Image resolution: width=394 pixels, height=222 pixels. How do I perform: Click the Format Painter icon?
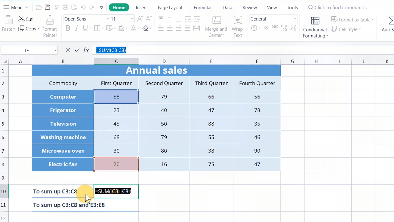point(50,21)
